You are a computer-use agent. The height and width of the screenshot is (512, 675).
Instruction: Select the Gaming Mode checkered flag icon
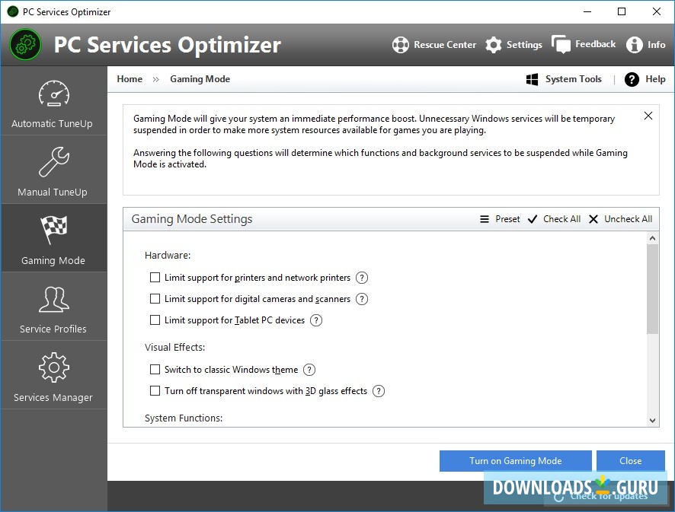(x=54, y=229)
